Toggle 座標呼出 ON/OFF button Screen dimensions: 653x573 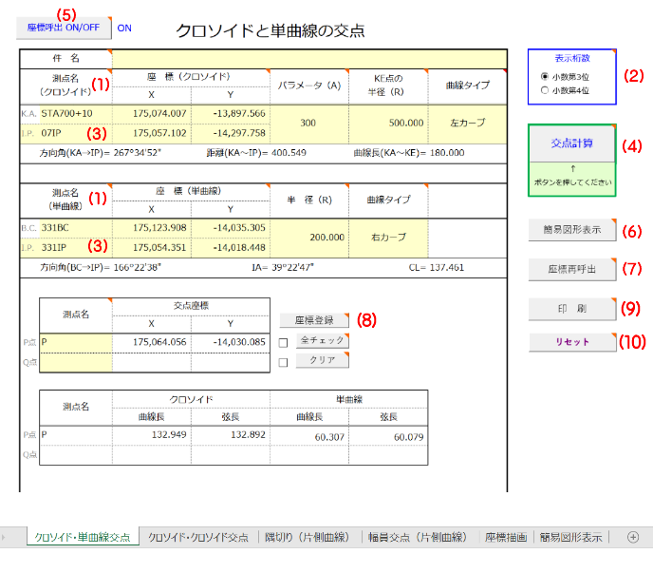(x=63, y=28)
